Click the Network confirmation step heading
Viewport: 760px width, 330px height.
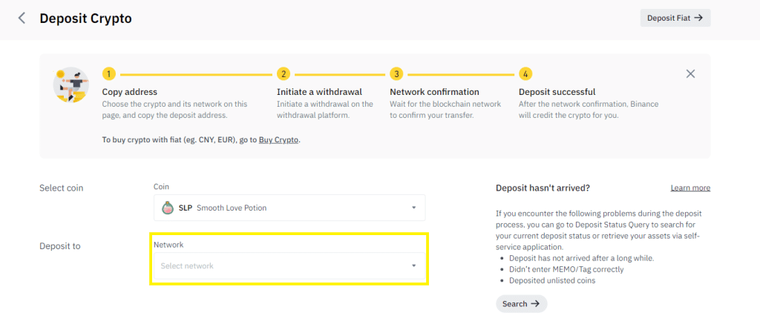[434, 92]
